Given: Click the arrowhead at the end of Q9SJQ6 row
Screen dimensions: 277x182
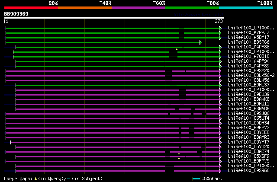Looking at the screenshot, I should coord(220,114).
